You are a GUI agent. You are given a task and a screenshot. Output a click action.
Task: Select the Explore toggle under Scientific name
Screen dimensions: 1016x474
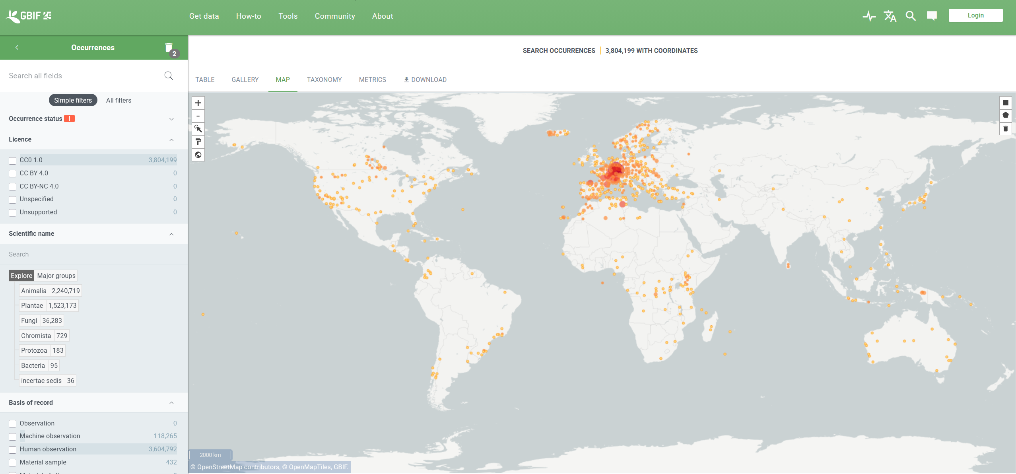(x=21, y=276)
